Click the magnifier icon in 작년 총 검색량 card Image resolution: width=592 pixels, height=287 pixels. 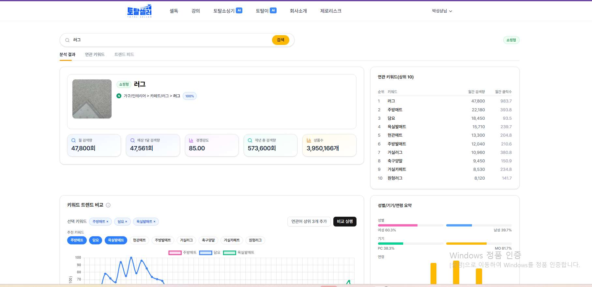click(250, 141)
